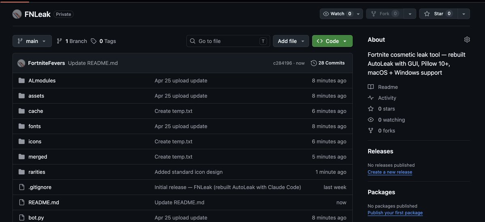Click Added standard icon design commit message

point(188,172)
